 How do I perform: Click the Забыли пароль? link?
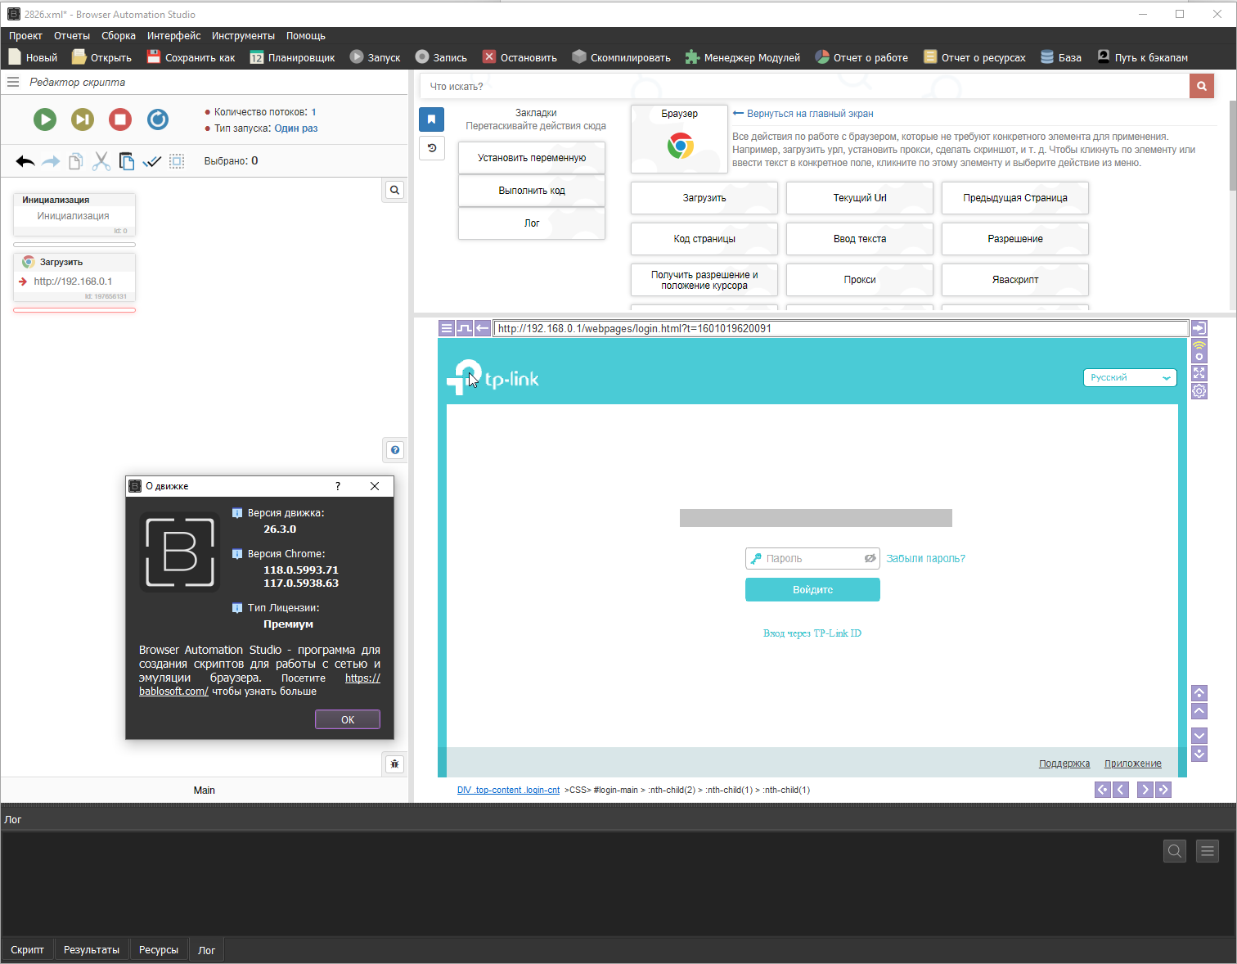(925, 558)
